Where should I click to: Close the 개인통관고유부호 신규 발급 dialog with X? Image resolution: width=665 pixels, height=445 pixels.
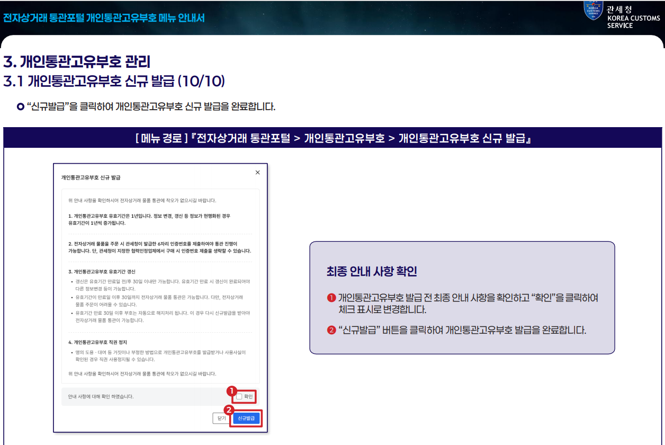258,172
